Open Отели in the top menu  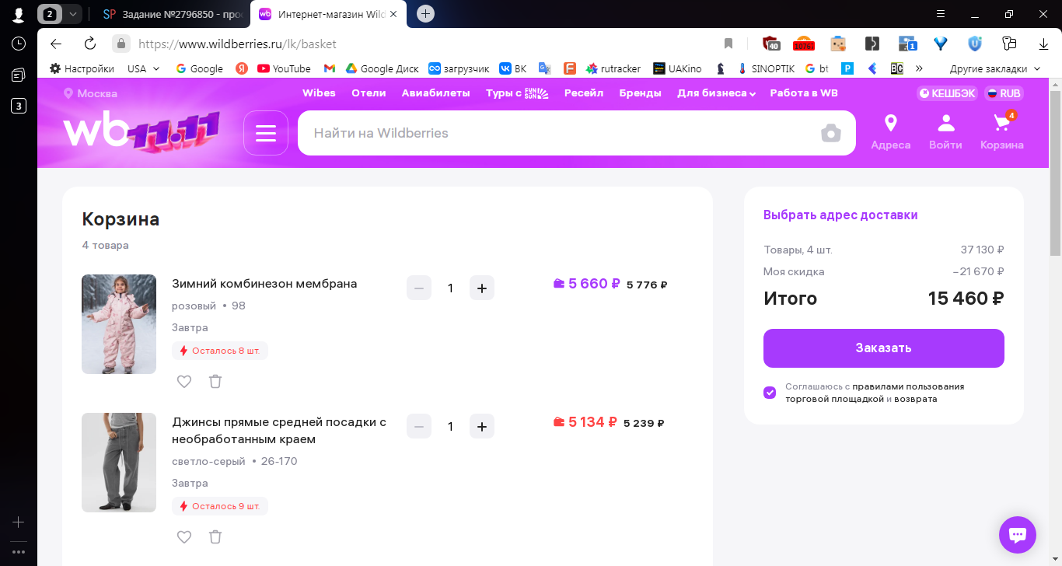click(x=369, y=93)
